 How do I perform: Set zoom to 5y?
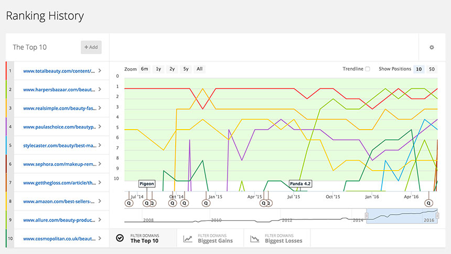[x=186, y=69]
